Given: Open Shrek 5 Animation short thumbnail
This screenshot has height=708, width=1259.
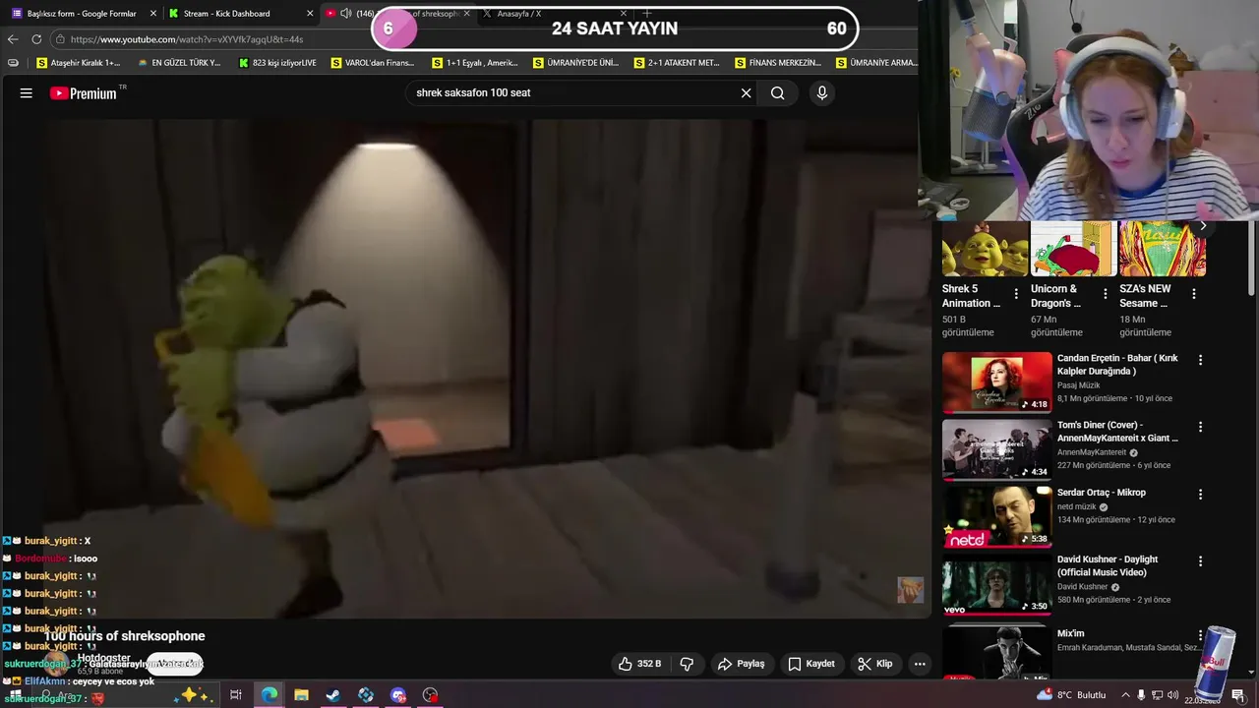Looking at the screenshot, I should (x=985, y=248).
